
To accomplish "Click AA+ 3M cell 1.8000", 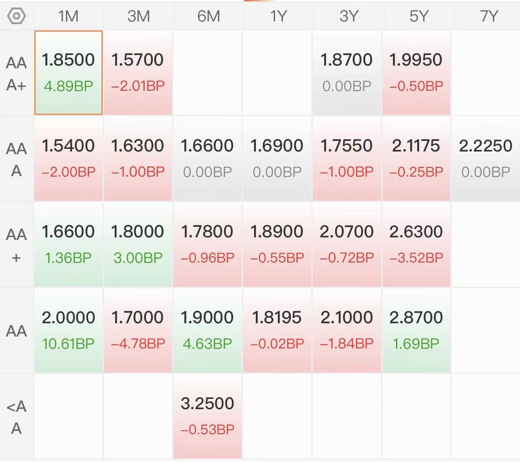I will coord(138,244).
